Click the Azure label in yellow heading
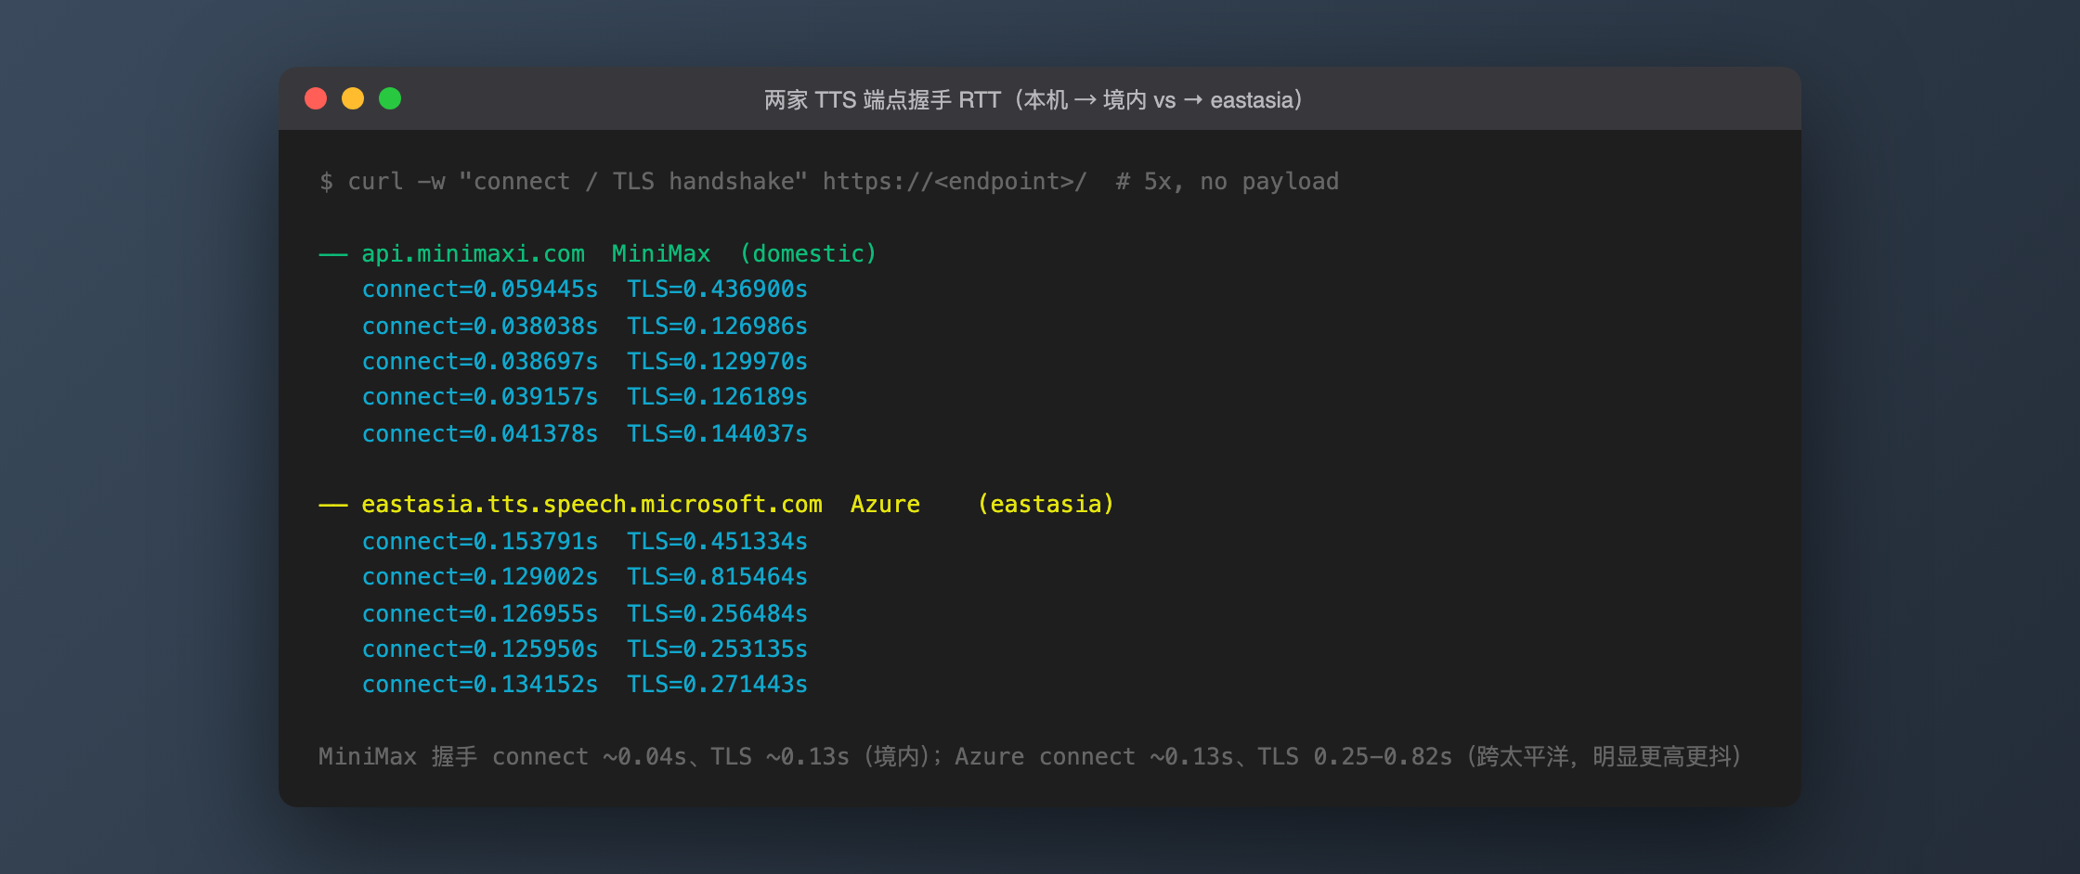Screen dimensions: 2080x874 [x=885, y=504]
